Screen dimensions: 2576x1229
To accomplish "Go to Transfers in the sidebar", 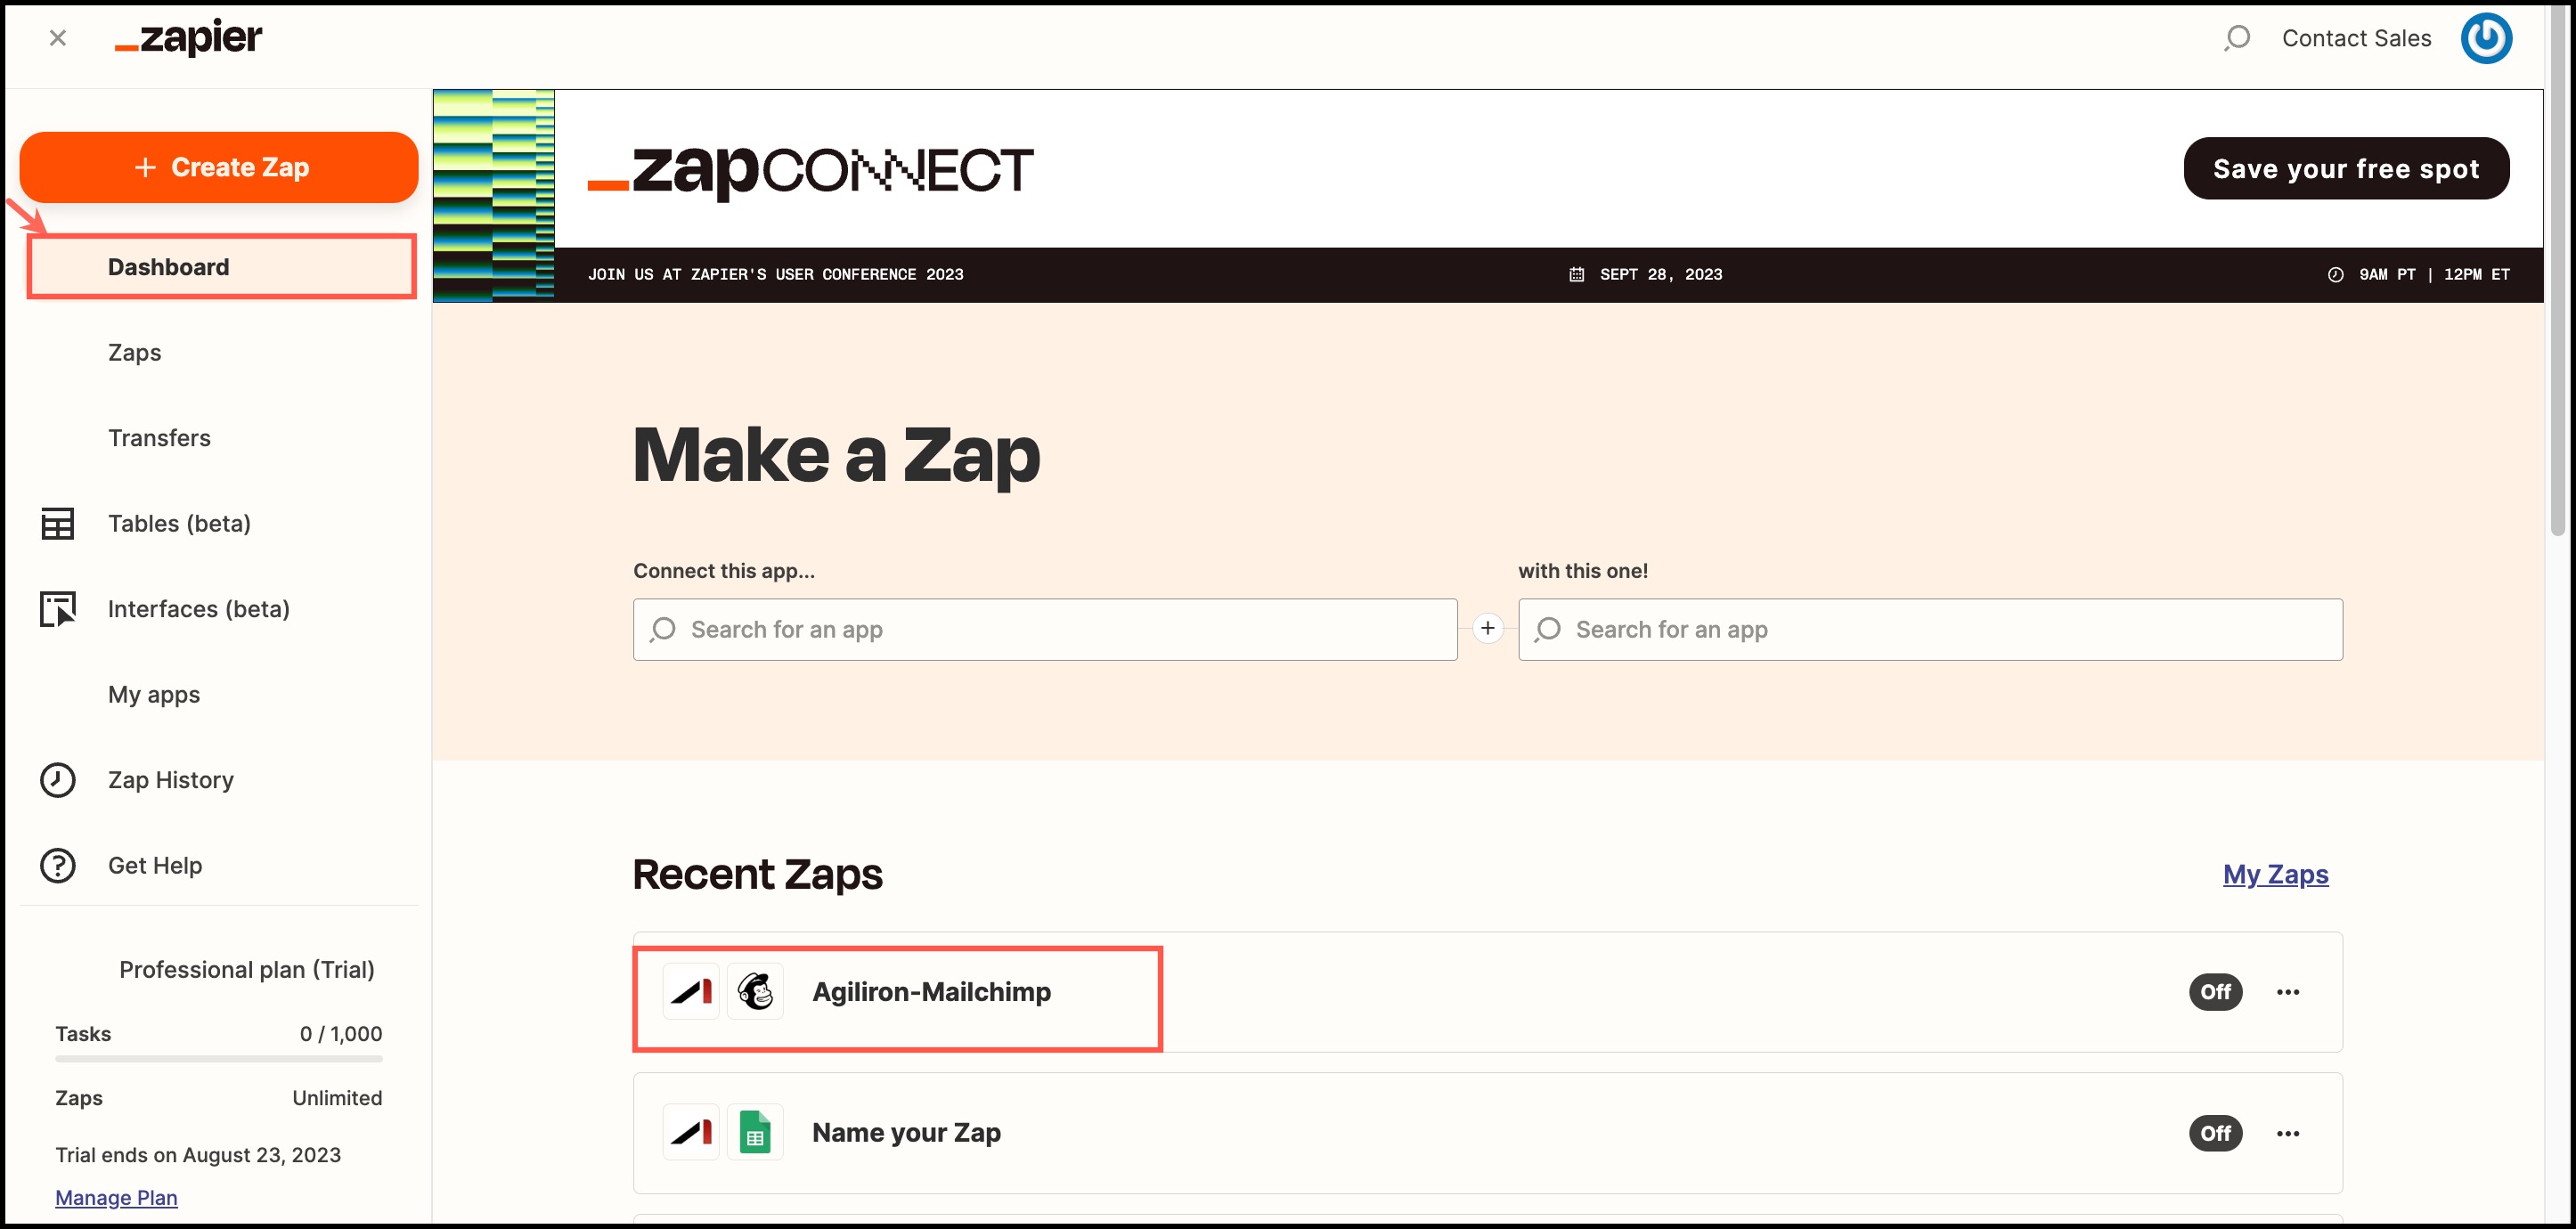I will tap(159, 438).
